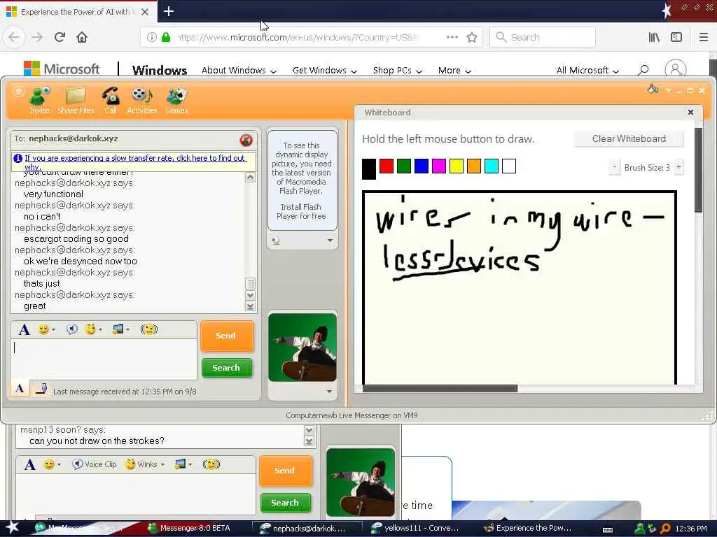This screenshot has height=537, width=717.
Task: Open slow transfer rate info link
Action: 135,162
